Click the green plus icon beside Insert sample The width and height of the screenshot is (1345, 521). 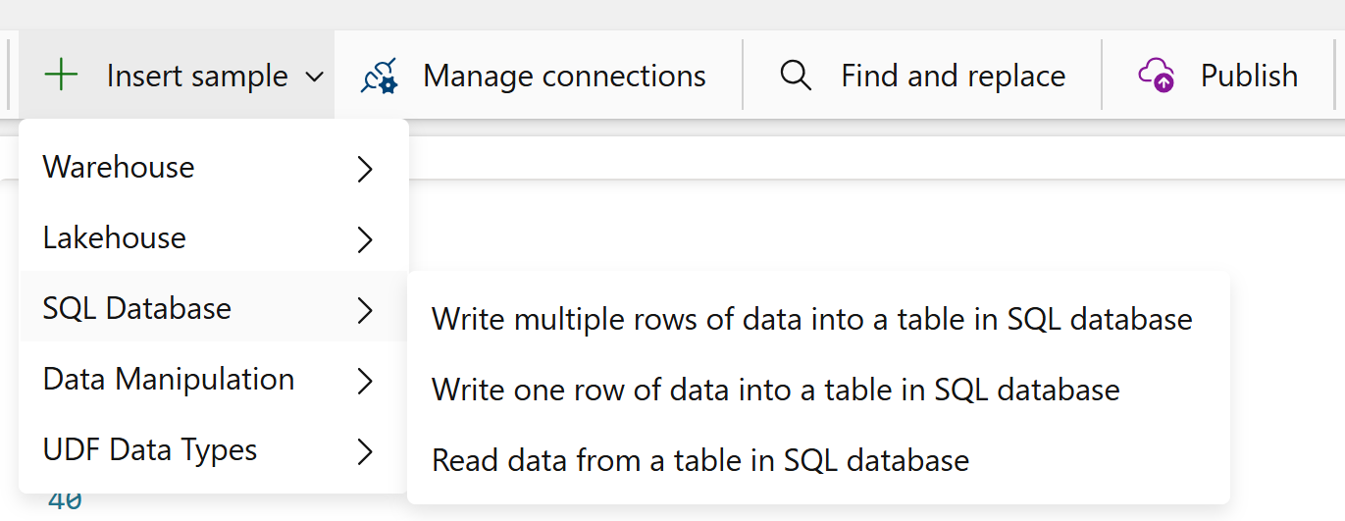pos(62,76)
